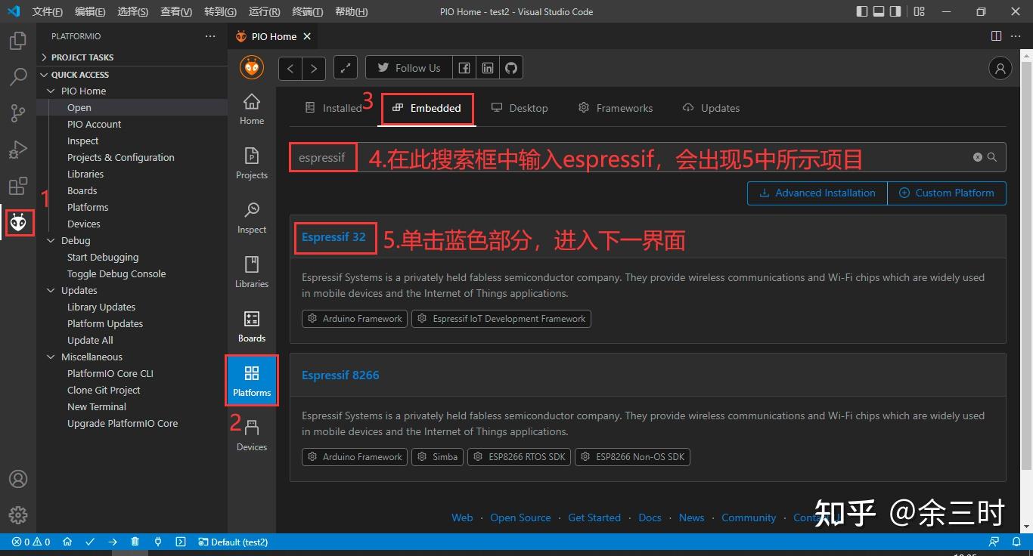Open the Search icon in the activity bar
The height and width of the screenshot is (556, 1033).
18,76
